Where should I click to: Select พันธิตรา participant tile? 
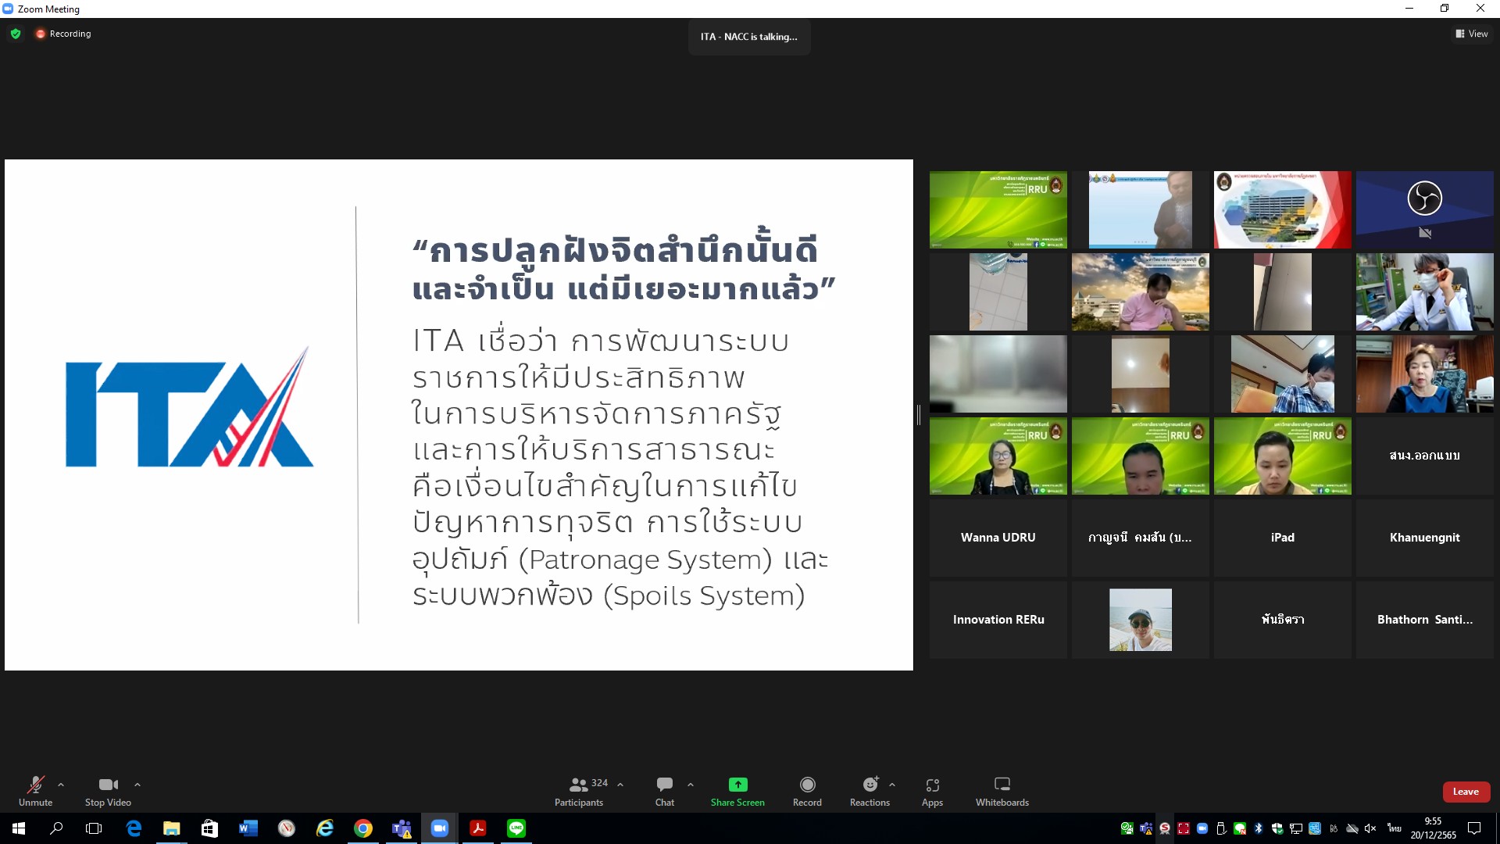coord(1282,620)
